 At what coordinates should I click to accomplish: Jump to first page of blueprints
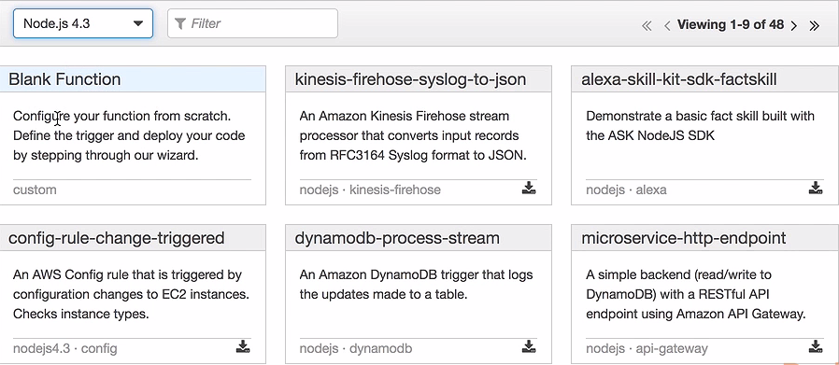point(647,25)
